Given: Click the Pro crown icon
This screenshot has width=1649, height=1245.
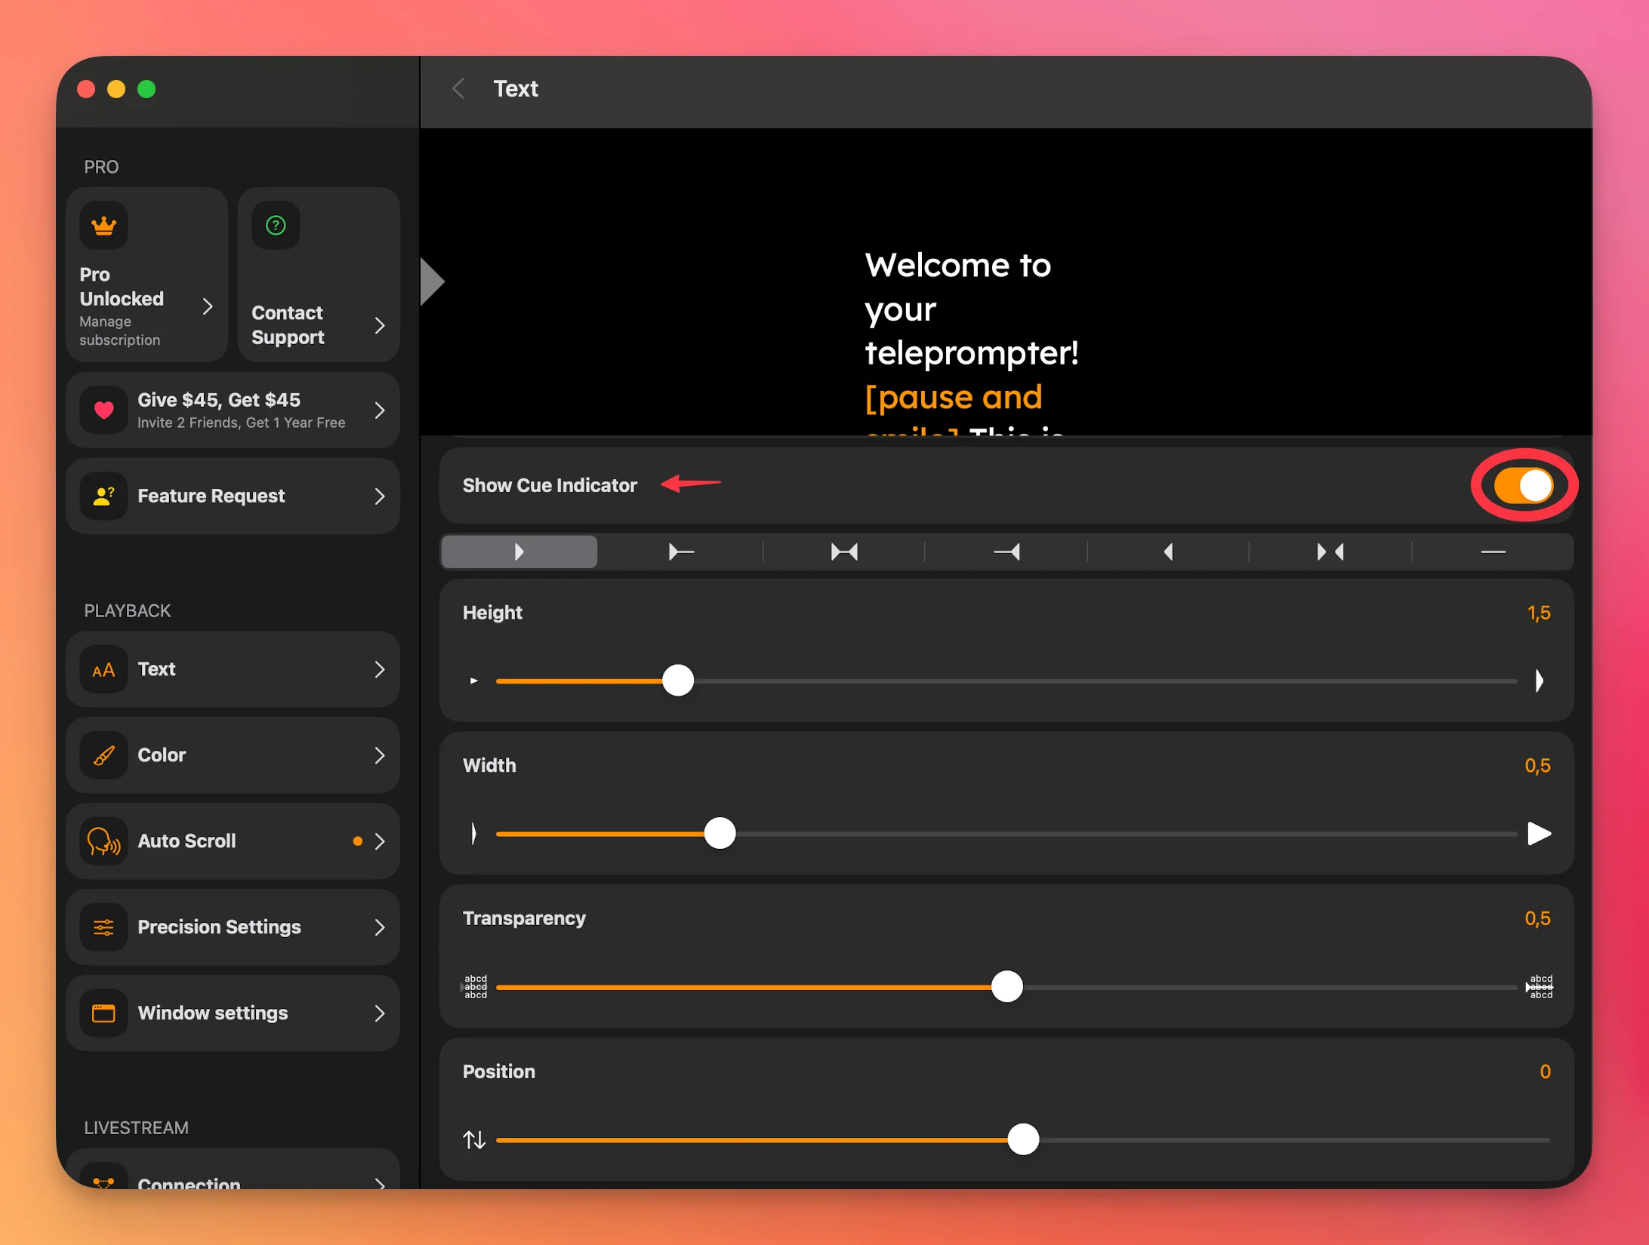Looking at the screenshot, I should click(x=103, y=224).
